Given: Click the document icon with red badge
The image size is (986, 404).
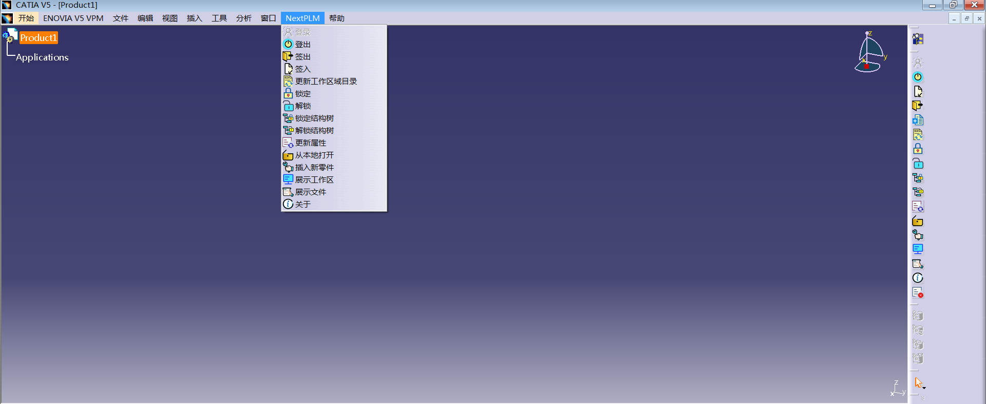Looking at the screenshot, I should pyautogui.click(x=918, y=292).
